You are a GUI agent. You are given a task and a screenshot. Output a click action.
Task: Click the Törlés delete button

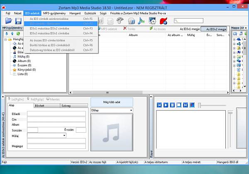pyautogui.click(x=129, y=29)
